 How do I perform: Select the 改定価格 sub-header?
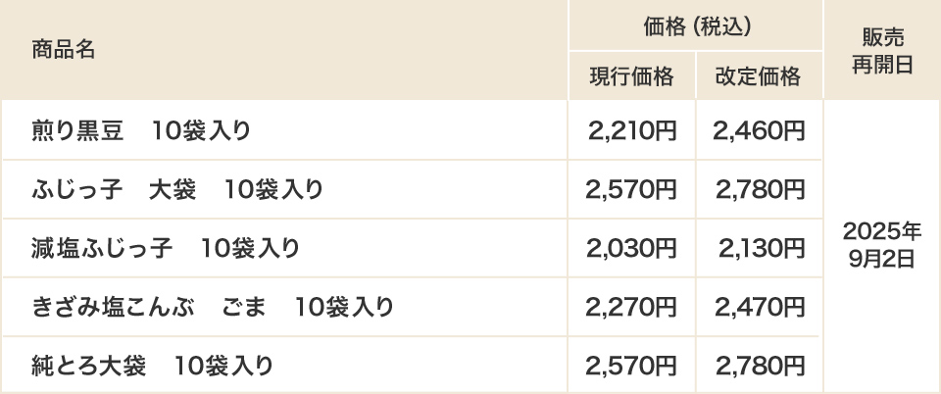(x=758, y=76)
